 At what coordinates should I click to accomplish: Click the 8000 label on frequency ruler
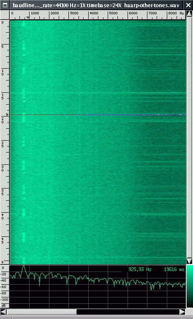point(172,13)
